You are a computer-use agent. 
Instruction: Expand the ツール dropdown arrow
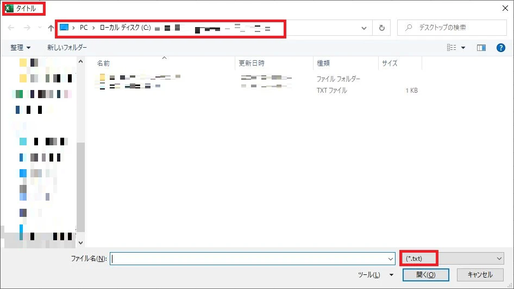tap(391, 275)
